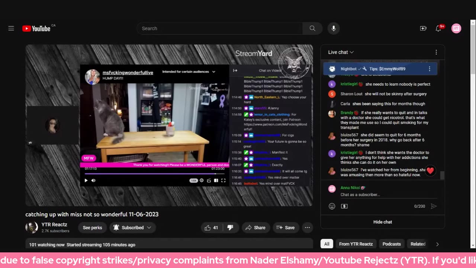Click the streamer avatar thumbnail
Viewport: 476px width, 268px height.
pos(92,77)
